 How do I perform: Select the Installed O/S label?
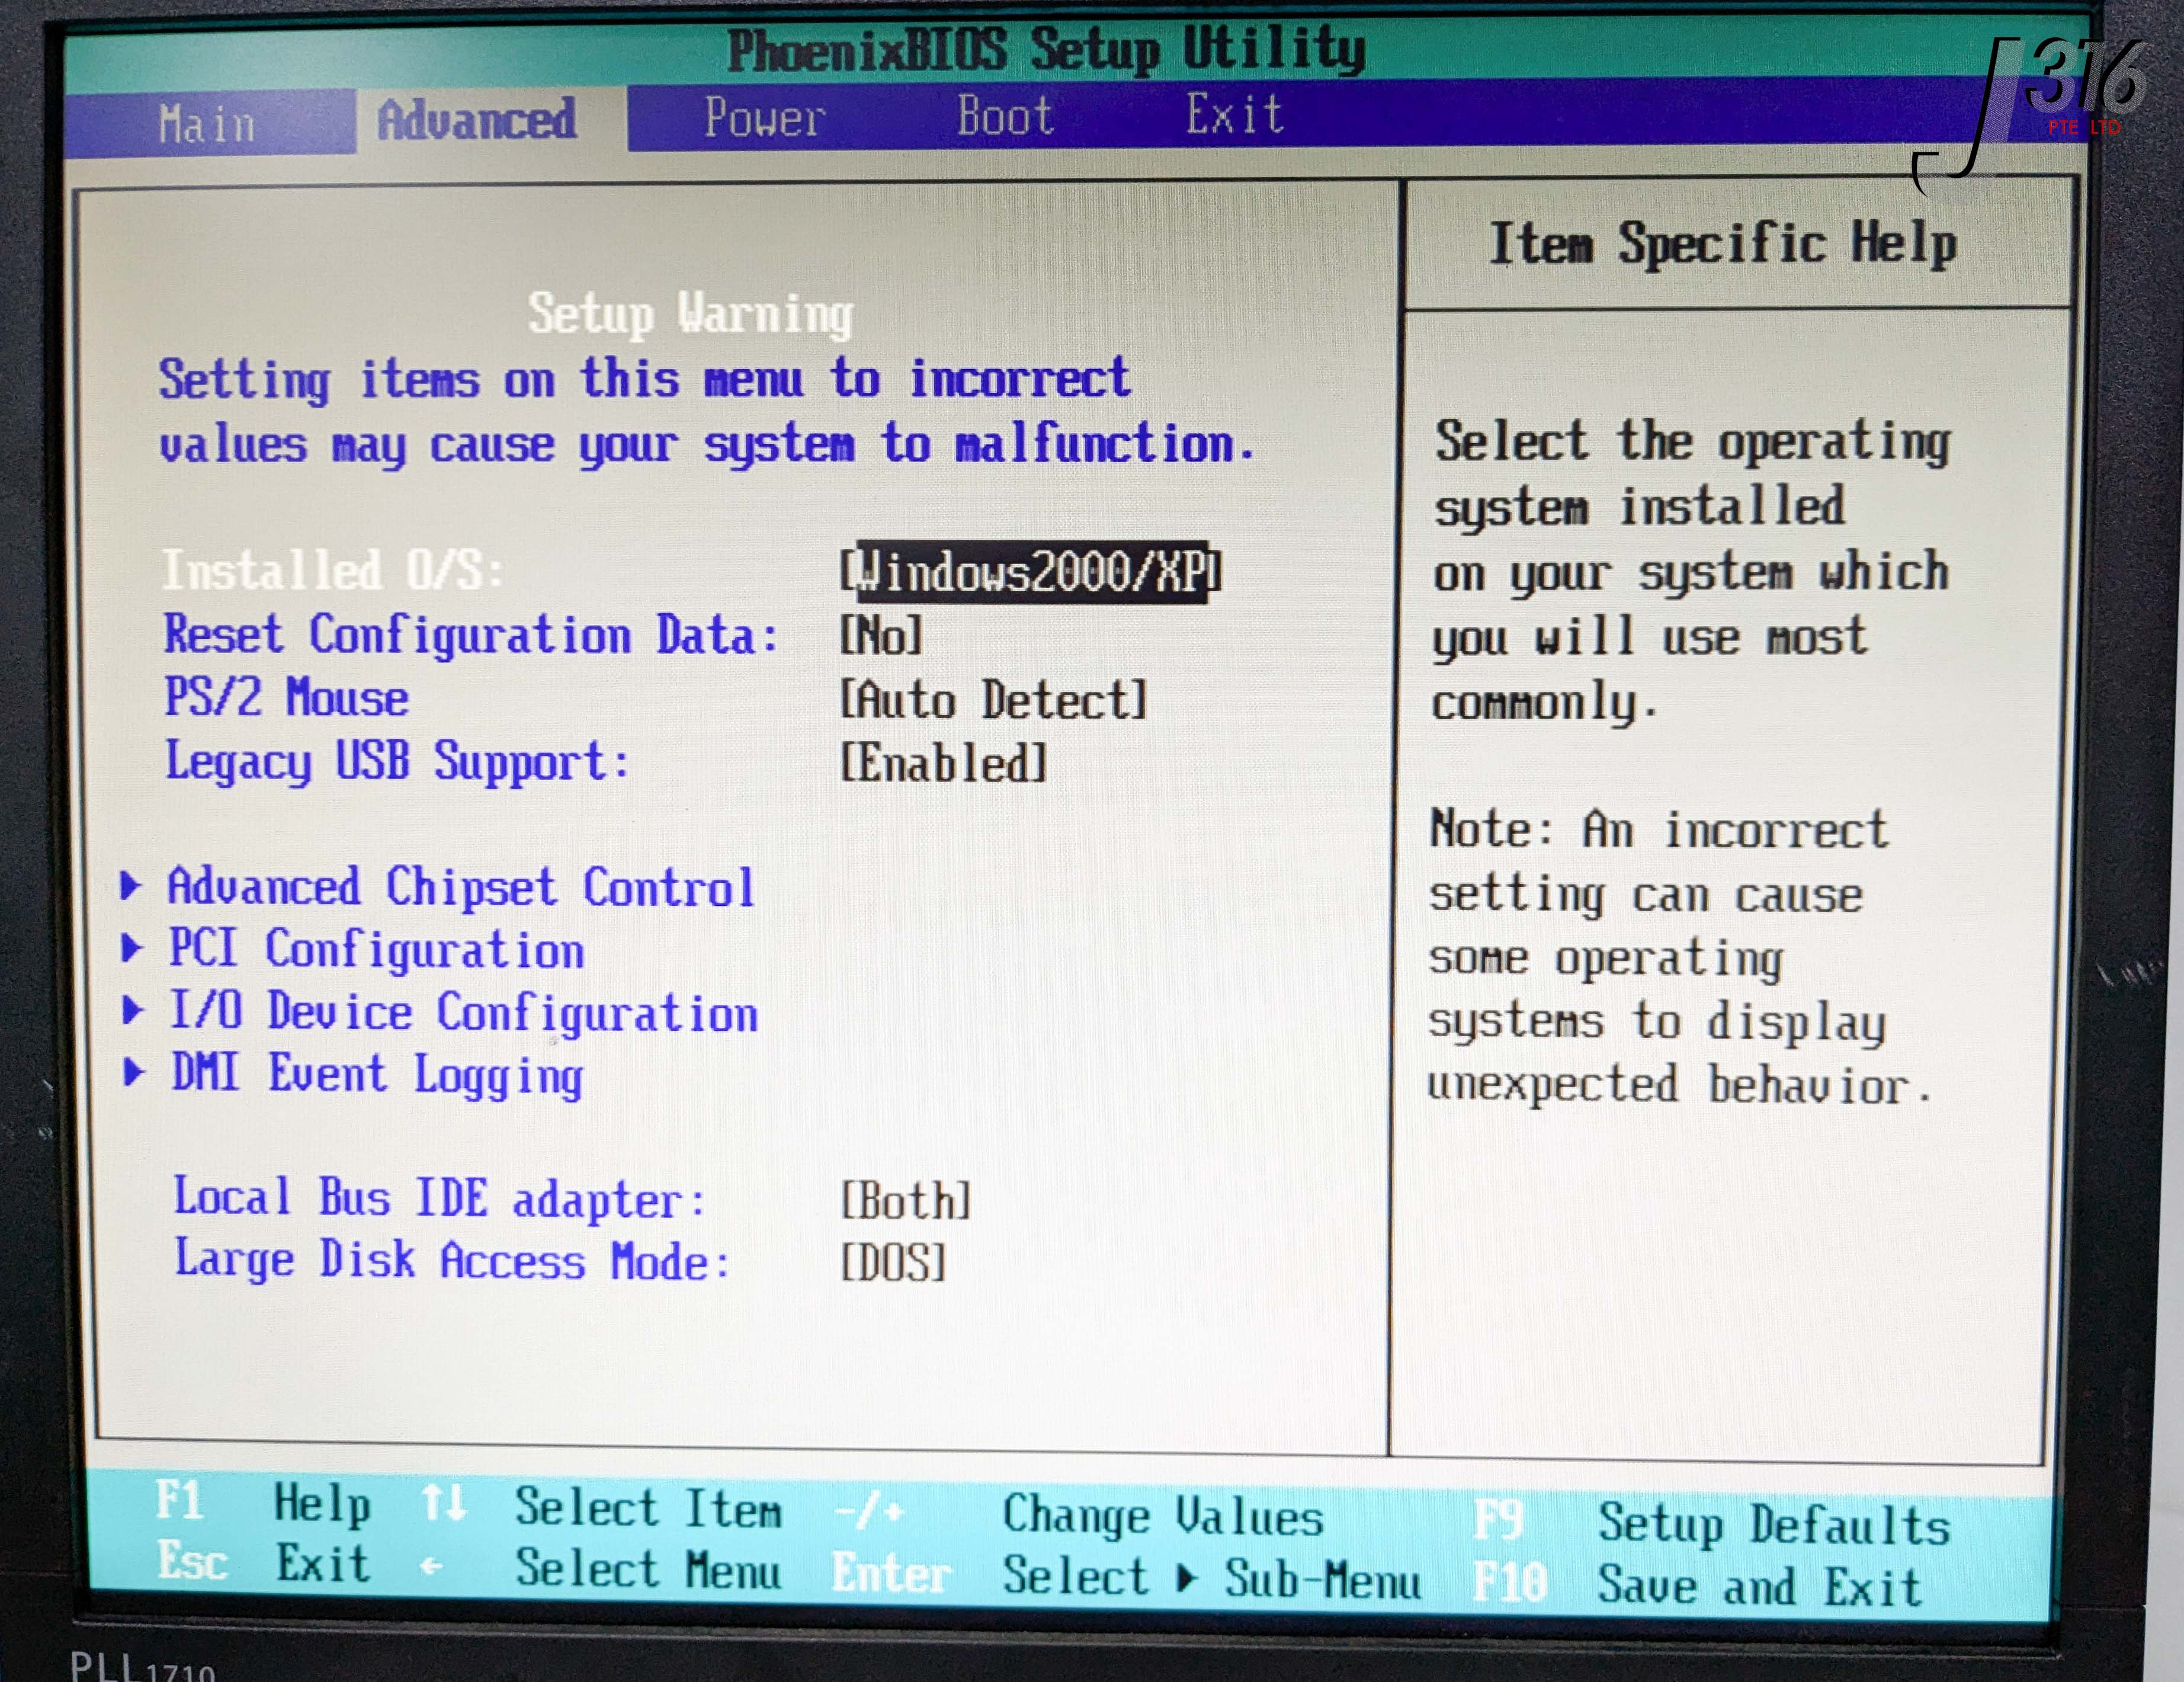[x=332, y=571]
